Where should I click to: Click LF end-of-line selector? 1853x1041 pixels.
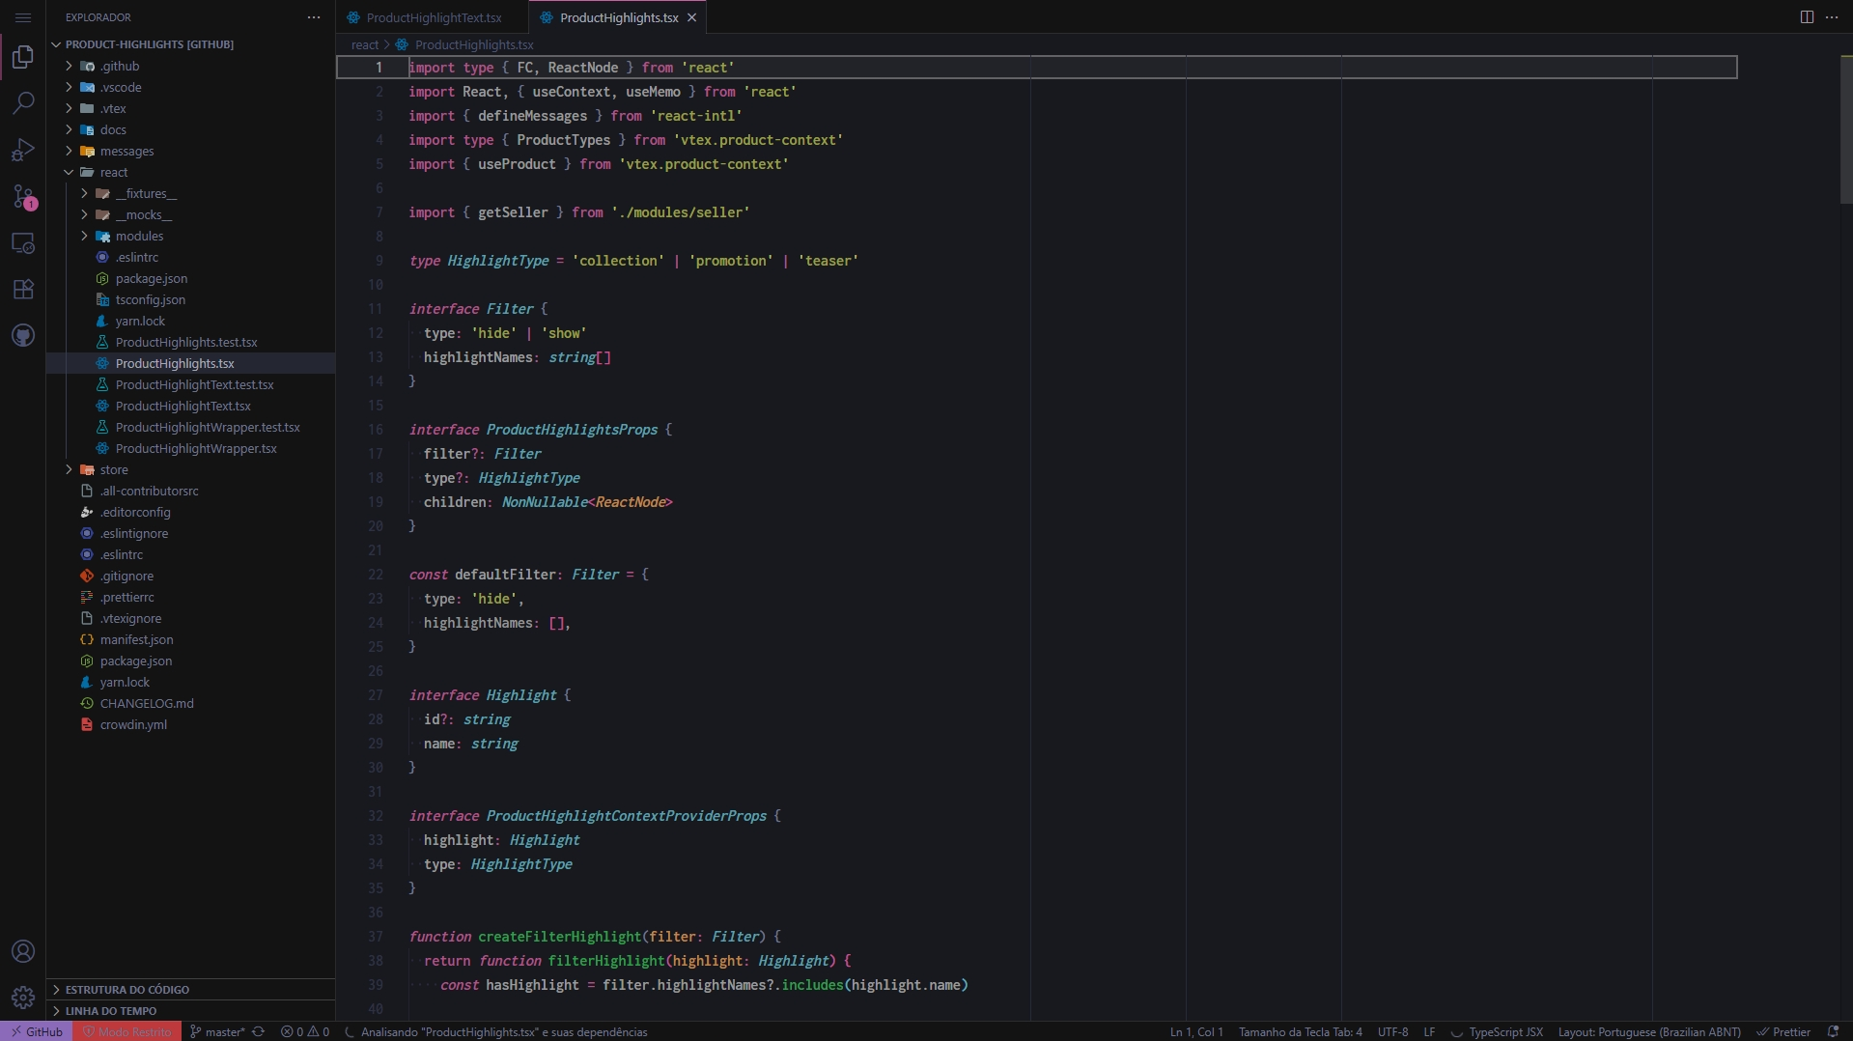click(1429, 1031)
